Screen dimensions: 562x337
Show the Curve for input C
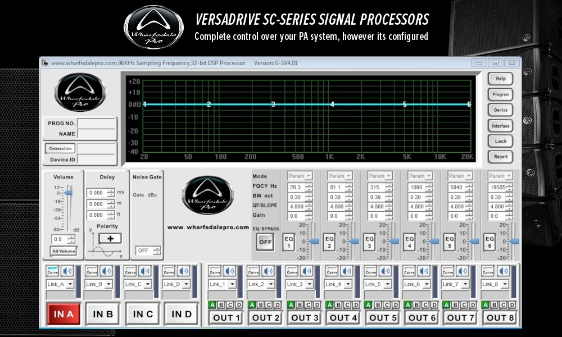130,271
